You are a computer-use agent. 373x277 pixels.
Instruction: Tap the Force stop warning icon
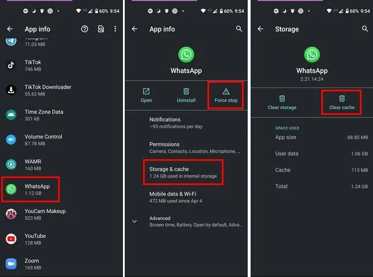[x=226, y=91]
